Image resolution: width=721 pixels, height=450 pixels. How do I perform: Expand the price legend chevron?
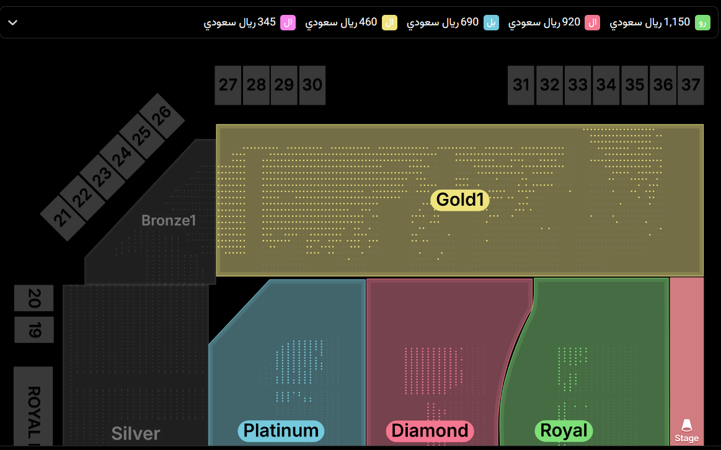tap(12, 22)
